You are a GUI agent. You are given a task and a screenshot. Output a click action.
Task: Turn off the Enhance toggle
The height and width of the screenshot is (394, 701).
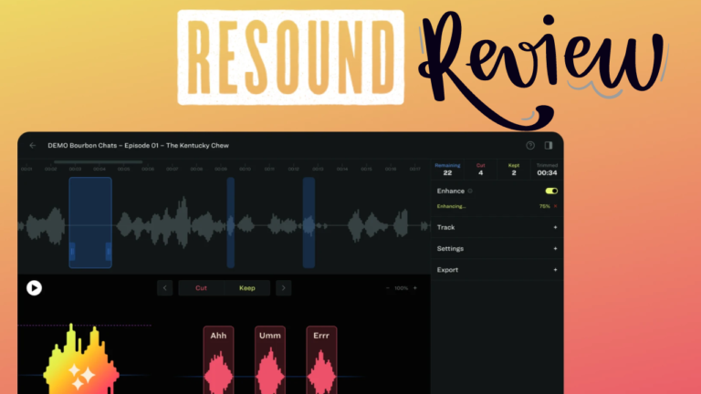(551, 192)
